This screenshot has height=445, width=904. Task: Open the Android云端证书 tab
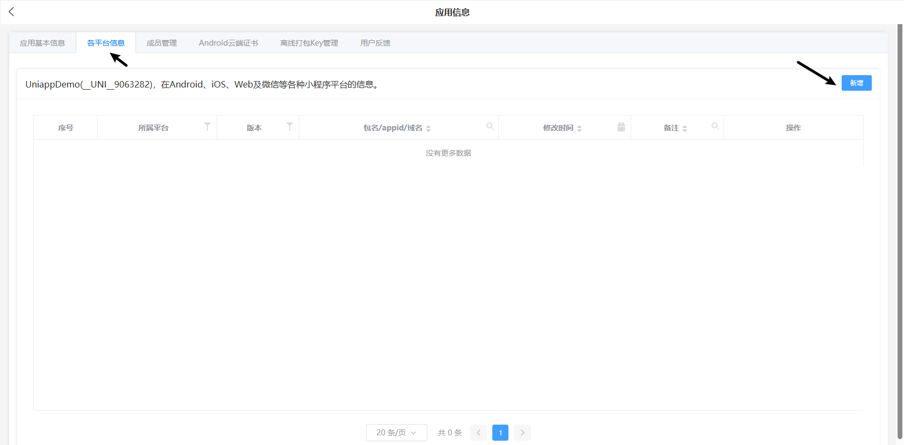(x=228, y=43)
